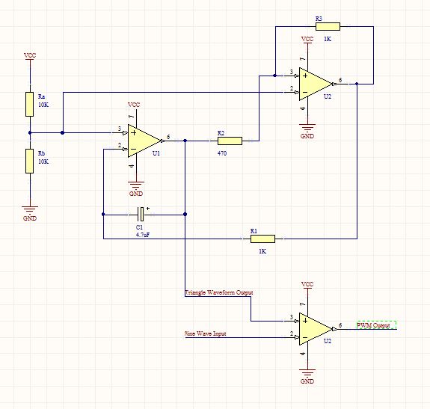Select resistor R2 component
This screenshot has height=409, width=430.
point(230,141)
